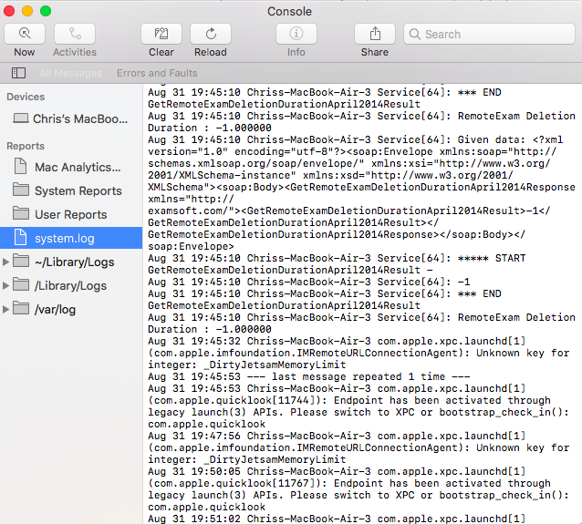
Task: Select Chris's MacBook device in sidebar
Action: (71, 119)
